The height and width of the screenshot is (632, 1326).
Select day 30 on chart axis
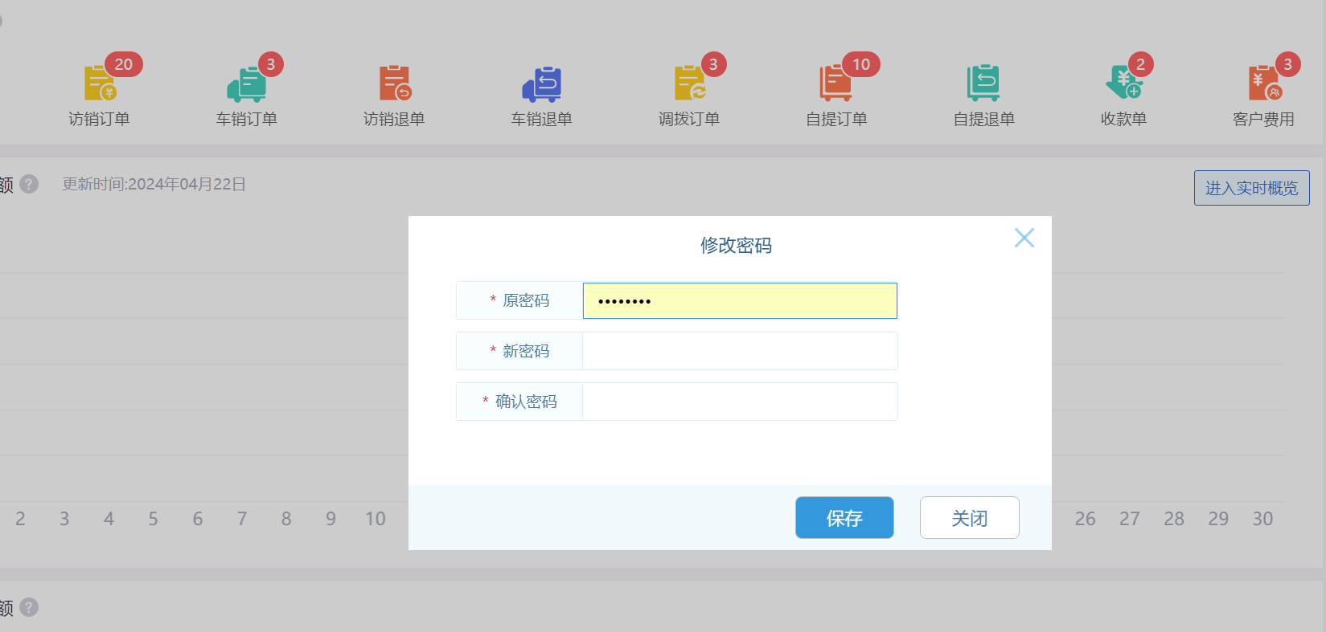(1262, 519)
